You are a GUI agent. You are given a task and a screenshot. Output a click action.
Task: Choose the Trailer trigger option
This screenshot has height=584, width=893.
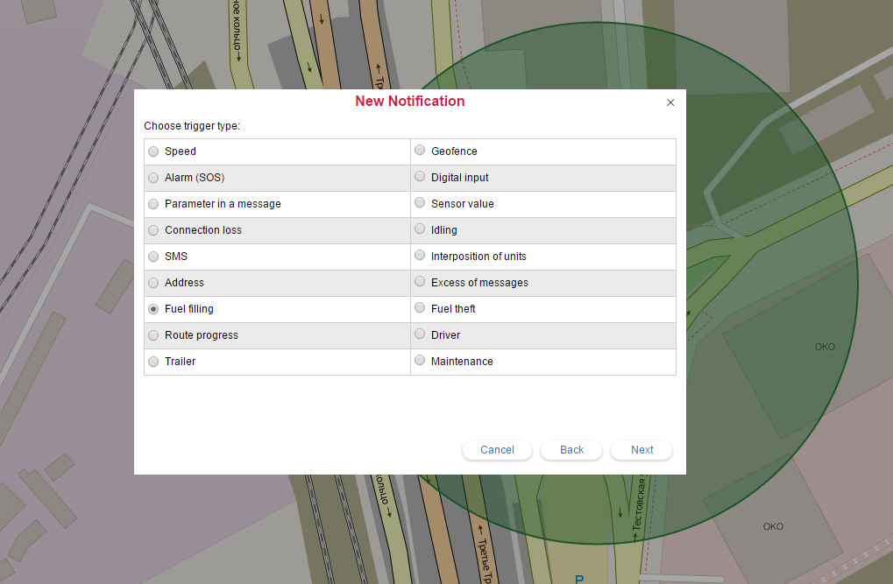click(154, 362)
